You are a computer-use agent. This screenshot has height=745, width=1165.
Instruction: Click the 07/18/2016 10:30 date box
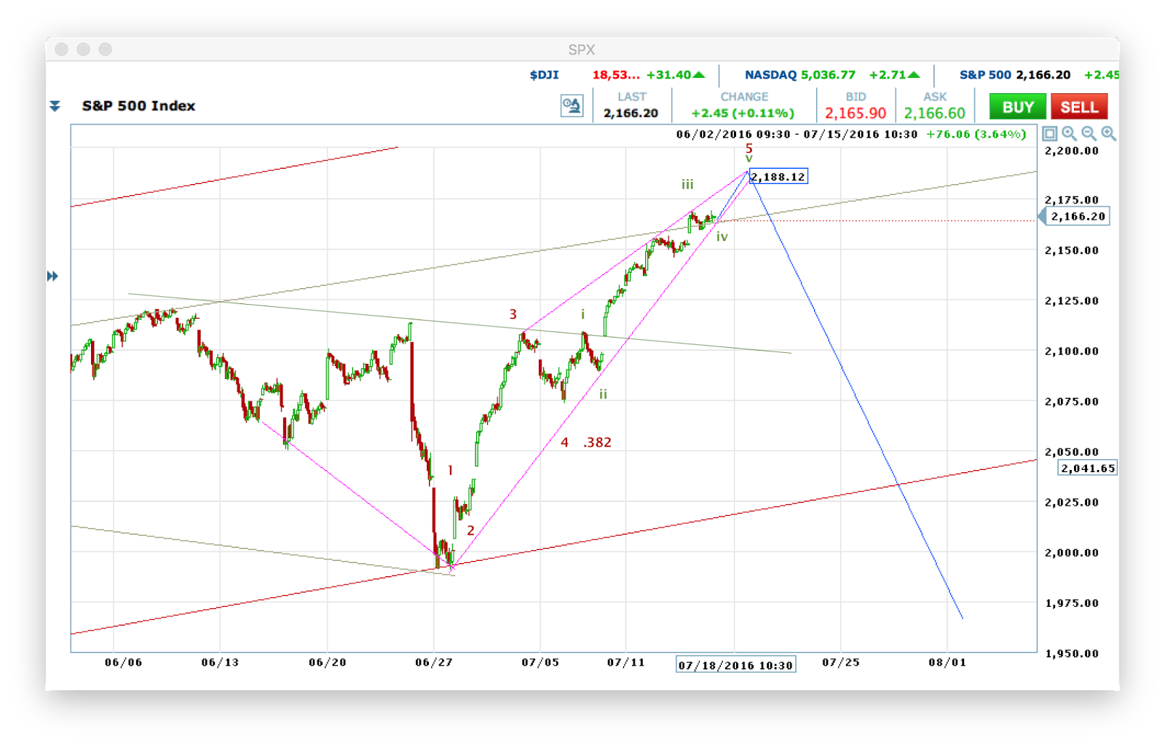tap(735, 664)
